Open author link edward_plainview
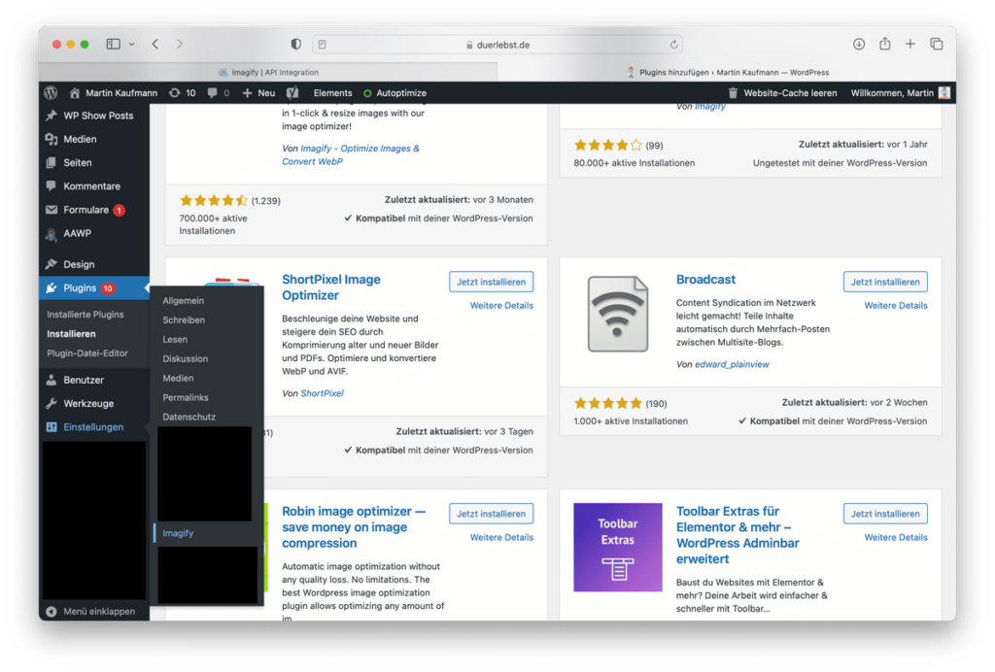995x672 pixels. click(x=732, y=364)
